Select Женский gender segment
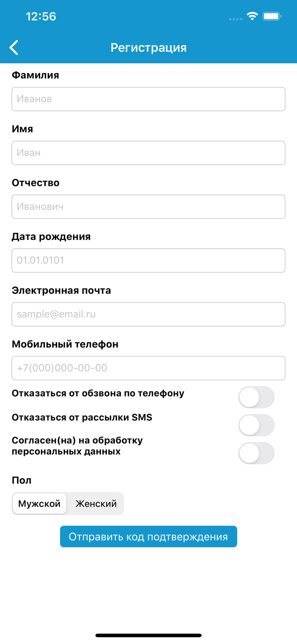 click(x=96, y=503)
